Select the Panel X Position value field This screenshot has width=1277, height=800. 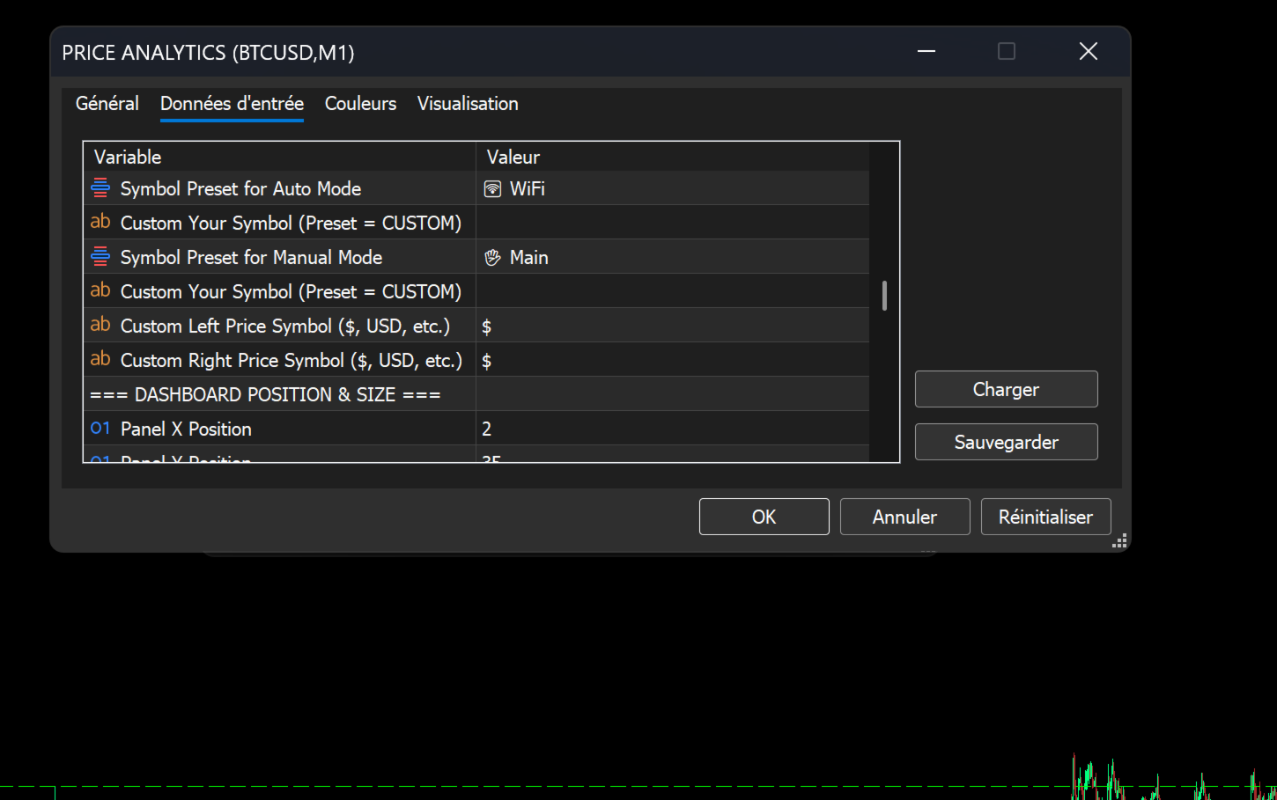[x=672, y=429]
